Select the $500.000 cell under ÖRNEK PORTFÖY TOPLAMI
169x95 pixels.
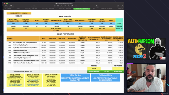19,16
